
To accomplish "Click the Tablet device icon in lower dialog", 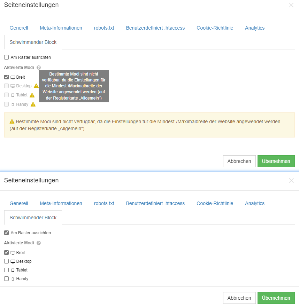I will point(13,270).
